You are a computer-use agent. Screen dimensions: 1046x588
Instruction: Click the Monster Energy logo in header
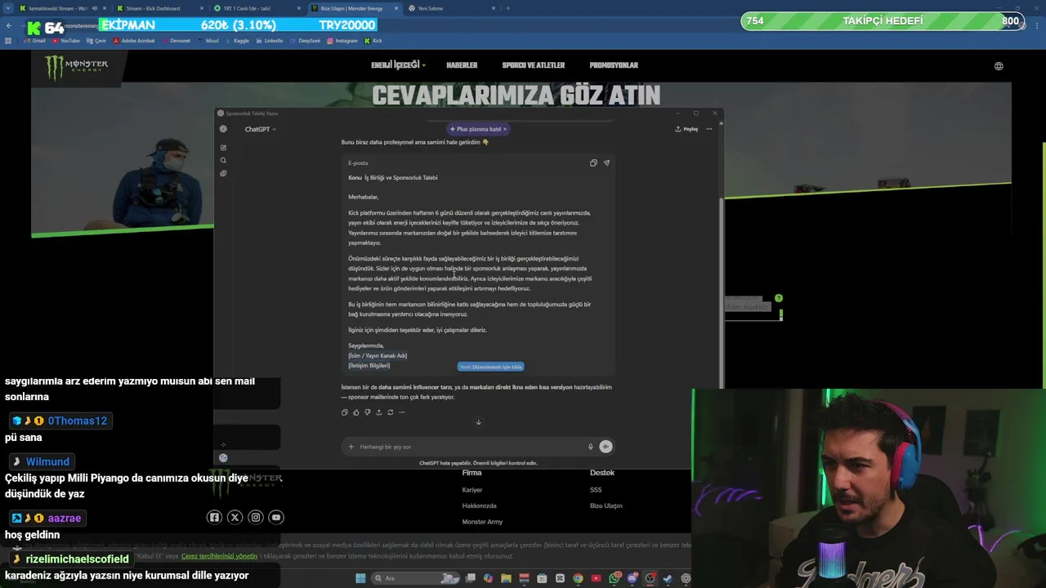tap(77, 67)
